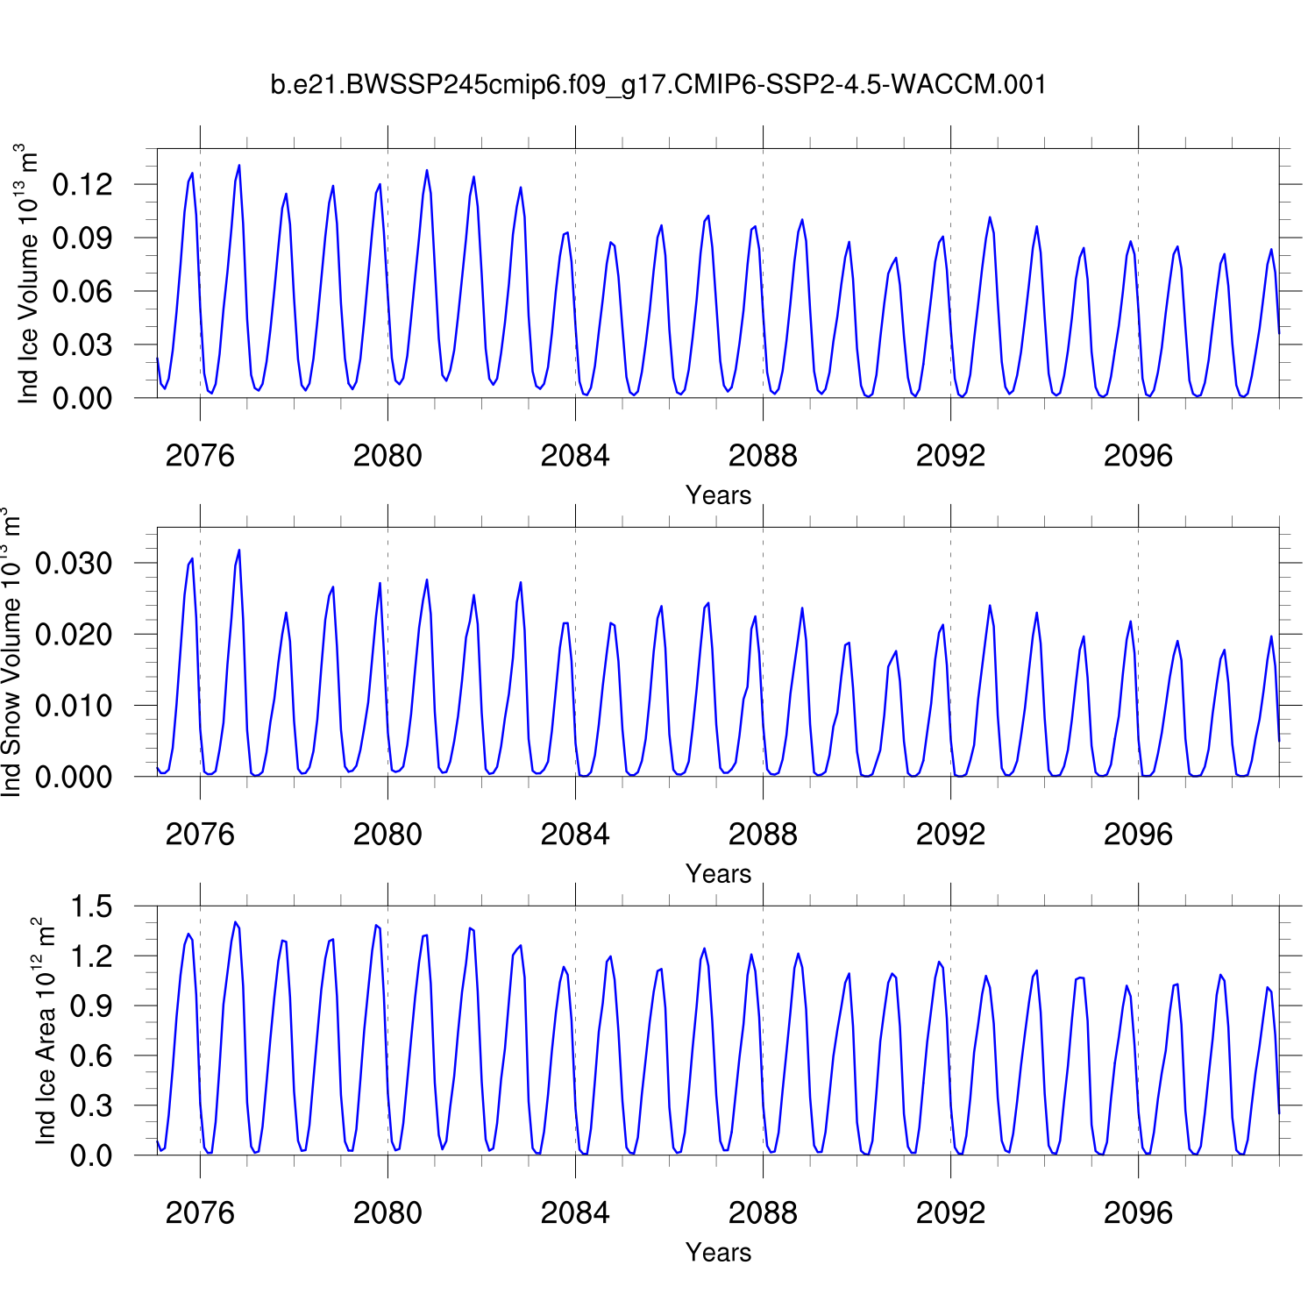
Task: Click the Ind Ice Area y-axis label
Action: pyautogui.click(x=46, y=1031)
